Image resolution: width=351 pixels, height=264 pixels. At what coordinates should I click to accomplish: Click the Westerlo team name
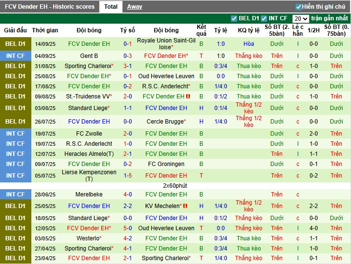pyautogui.click(x=87, y=238)
